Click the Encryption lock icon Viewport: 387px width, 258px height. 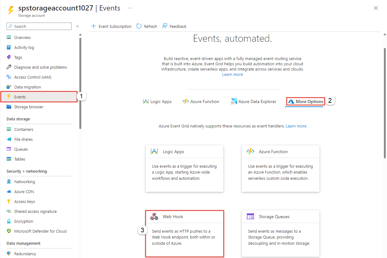[9, 221]
